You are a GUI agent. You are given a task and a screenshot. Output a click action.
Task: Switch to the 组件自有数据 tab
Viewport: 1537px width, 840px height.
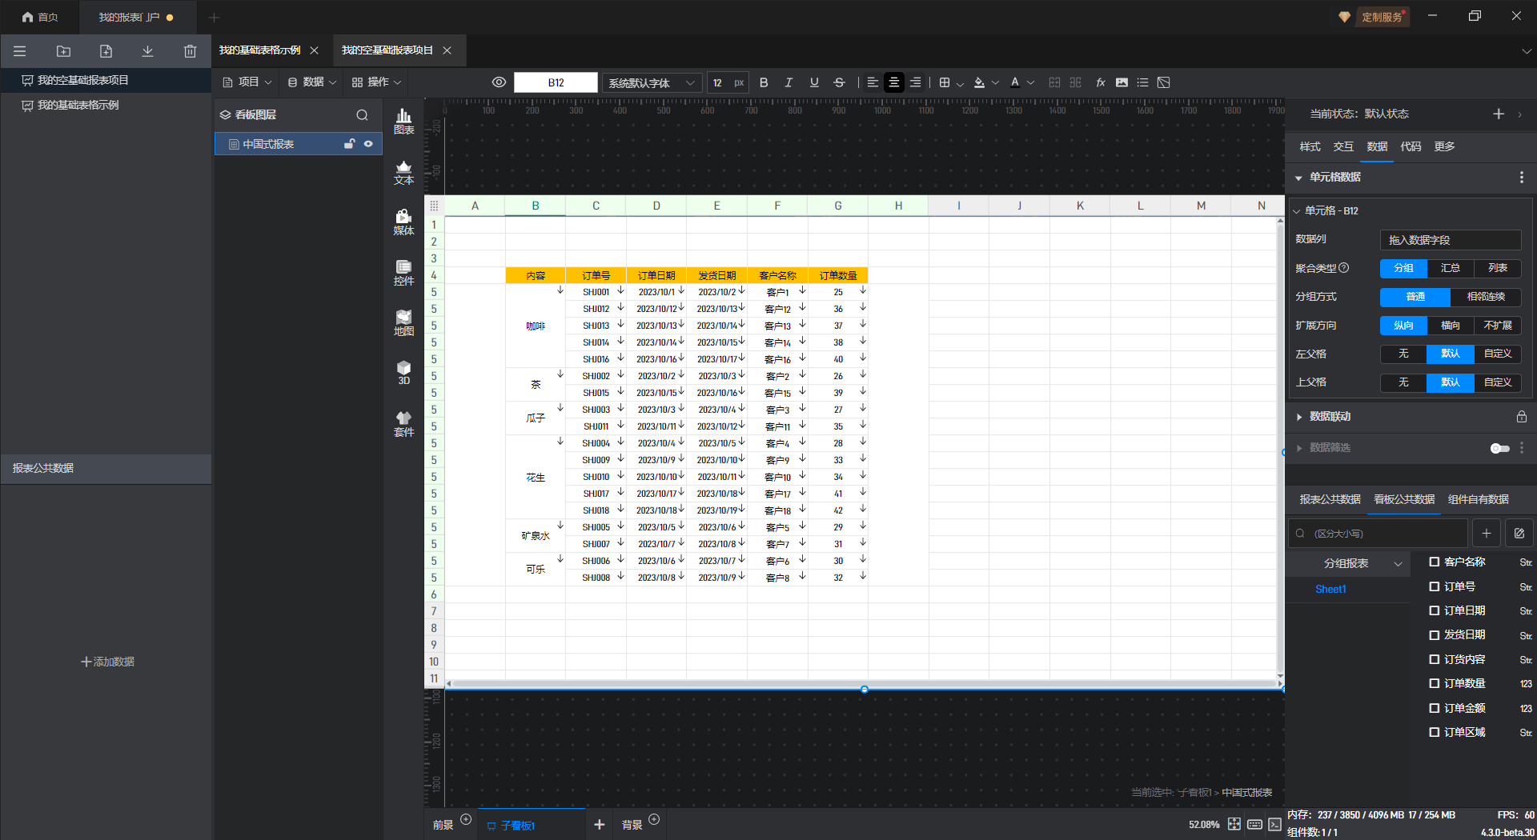[x=1478, y=499]
